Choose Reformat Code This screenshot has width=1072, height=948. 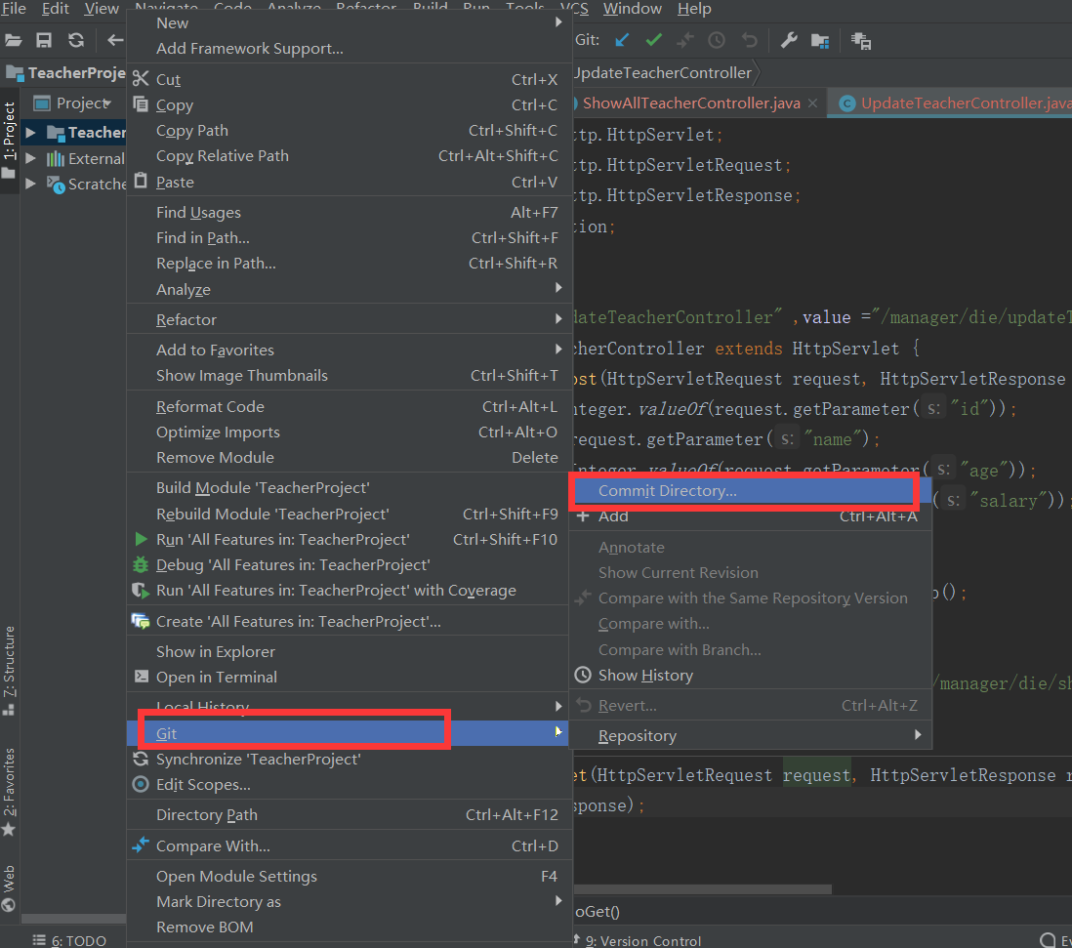(x=349, y=407)
